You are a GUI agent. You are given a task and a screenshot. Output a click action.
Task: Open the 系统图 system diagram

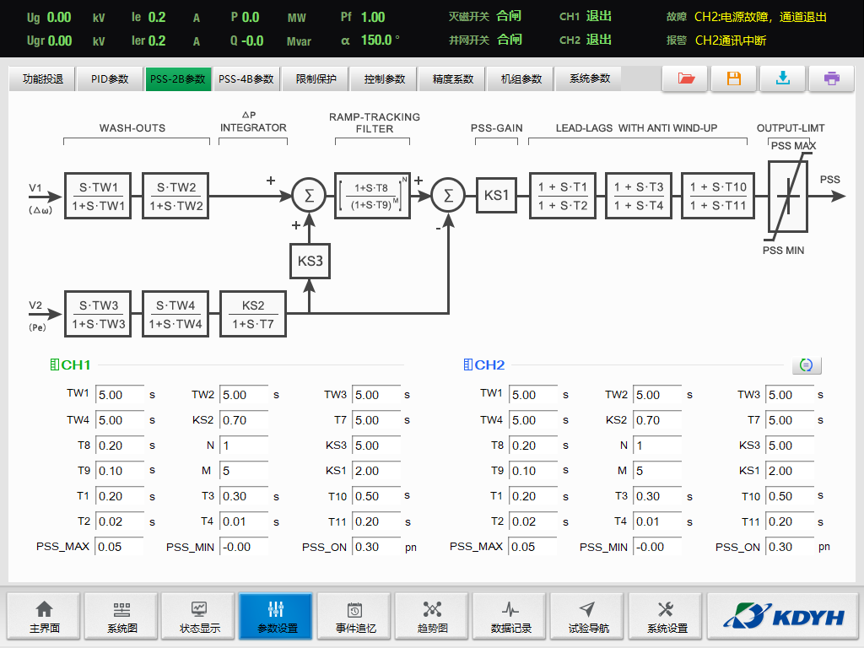click(x=122, y=617)
